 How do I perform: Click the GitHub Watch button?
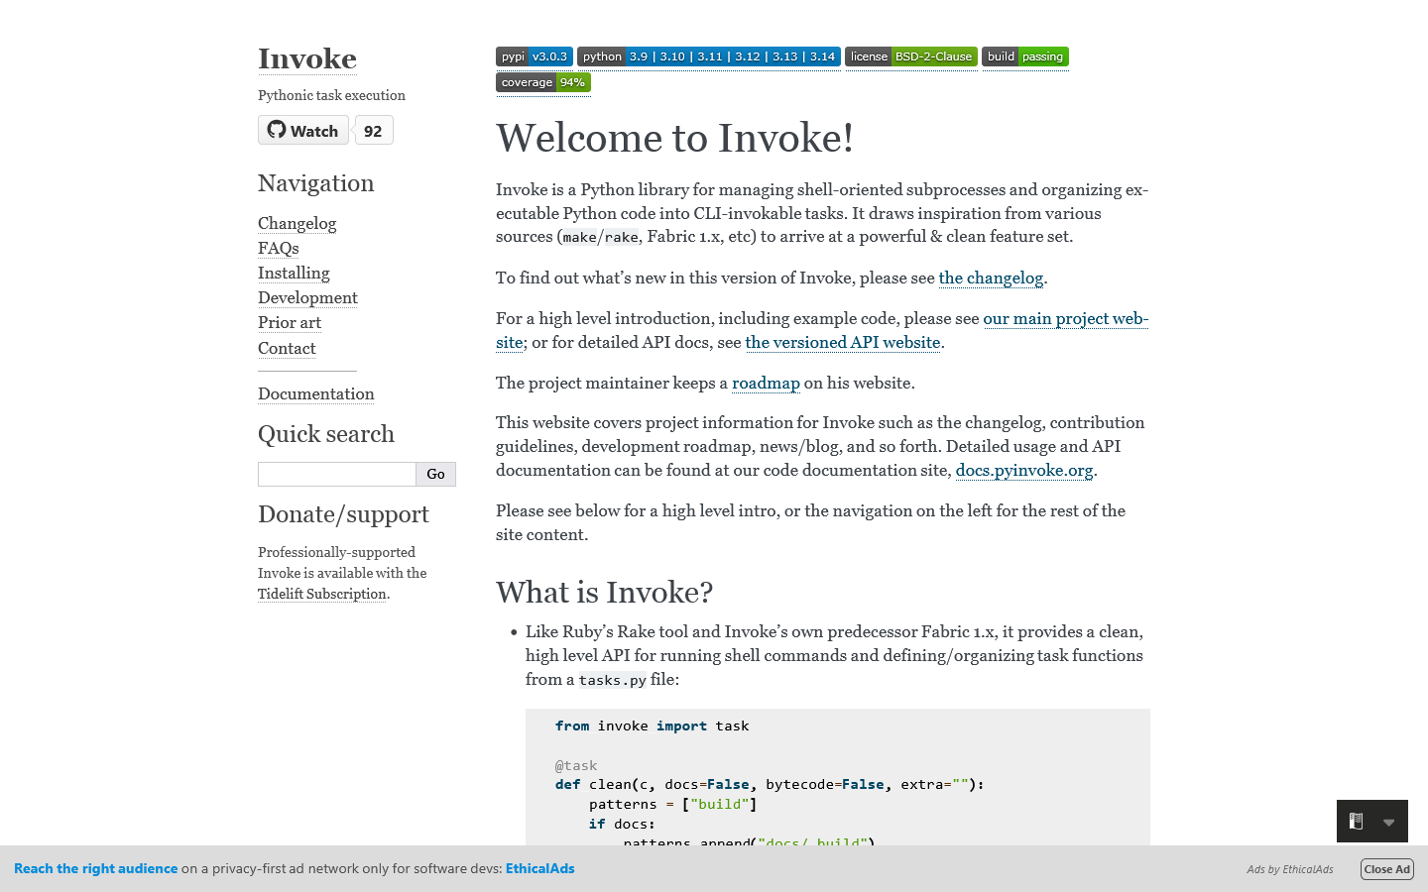pyautogui.click(x=303, y=130)
